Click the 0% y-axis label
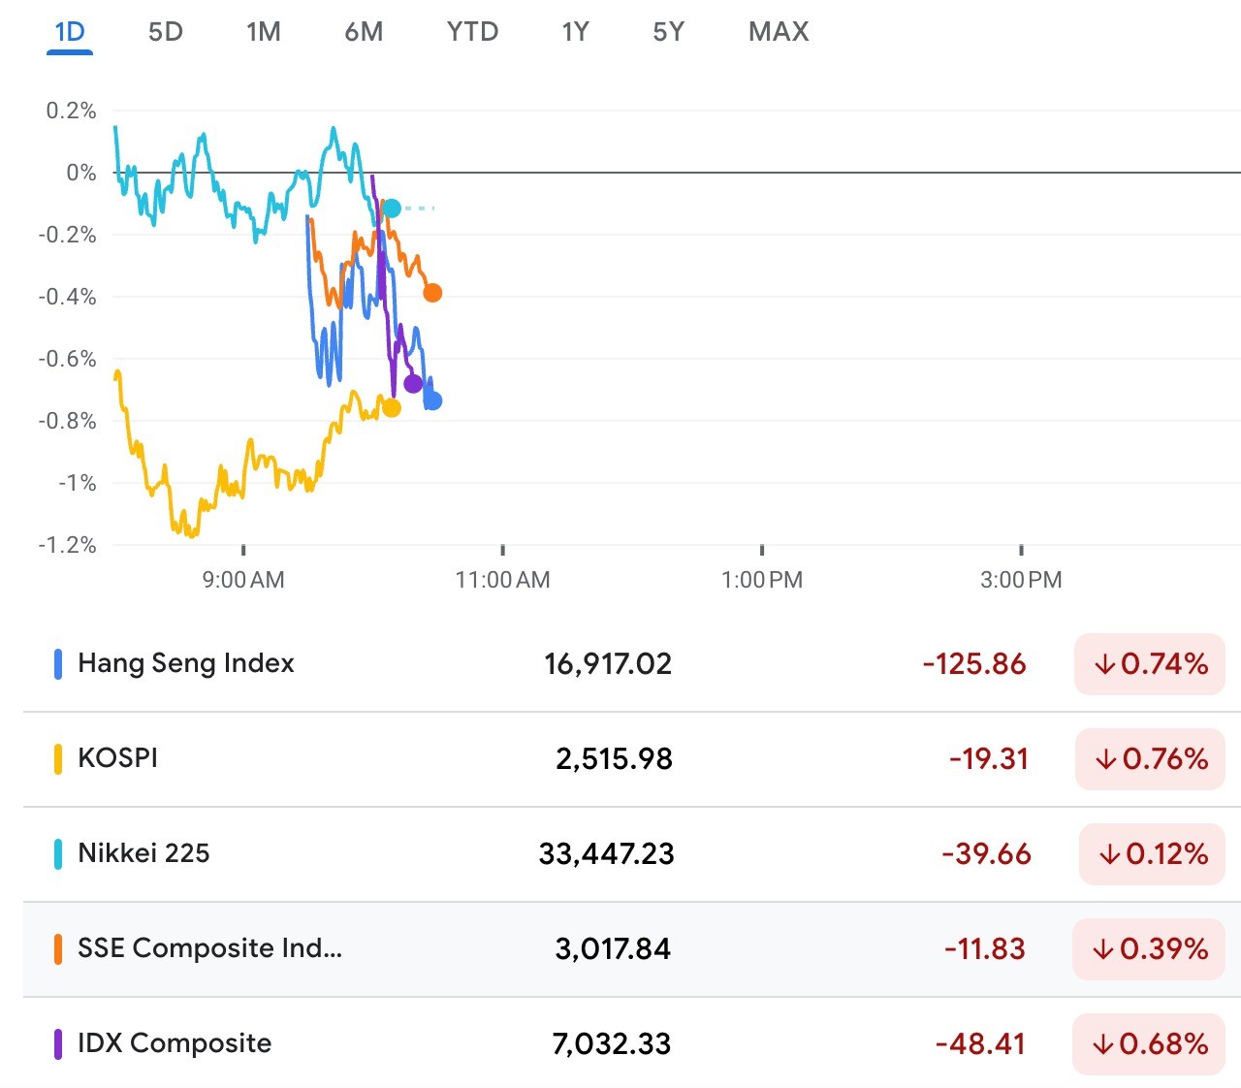This screenshot has height=1088, width=1241. point(81,173)
